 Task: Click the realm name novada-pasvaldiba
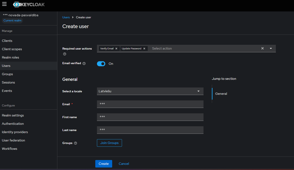[x=21, y=15]
